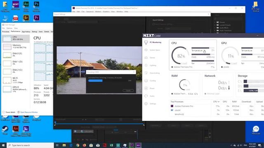The image size is (264, 148).
Task: Select Disk 0 (E:) in Task Manager sidebar
Action: point(16,55)
